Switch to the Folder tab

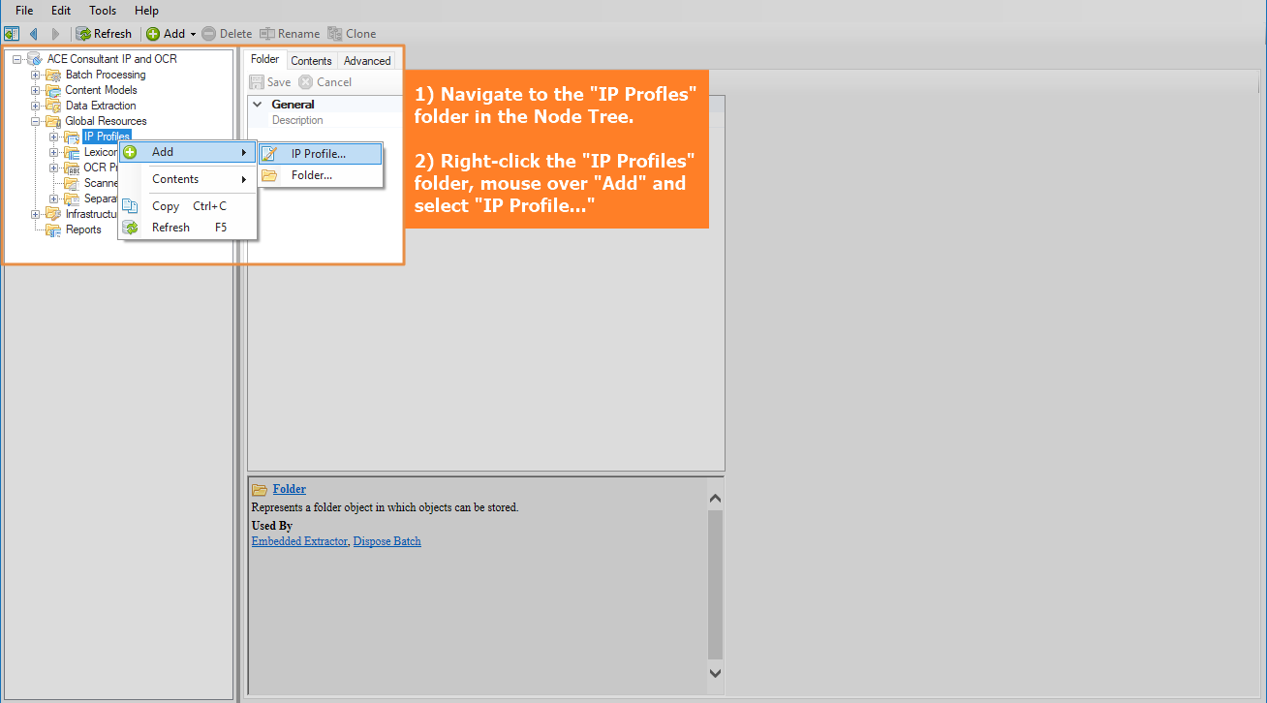click(x=264, y=60)
